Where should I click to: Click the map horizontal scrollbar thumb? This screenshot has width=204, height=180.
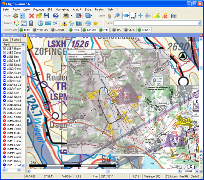(108, 171)
